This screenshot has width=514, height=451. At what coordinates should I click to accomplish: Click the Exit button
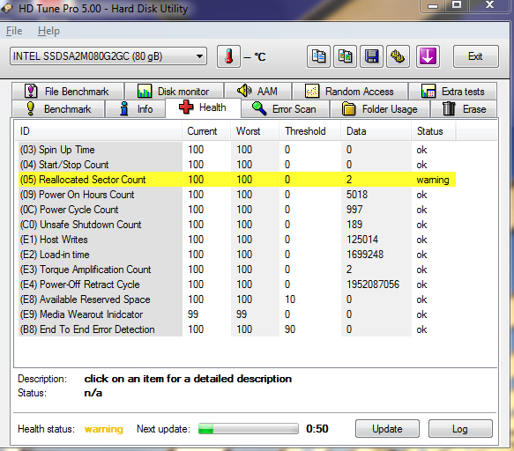click(x=475, y=56)
